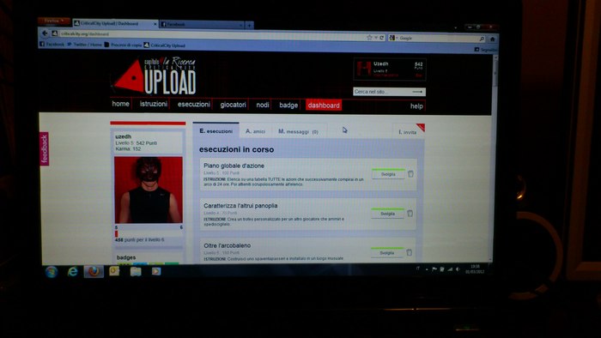Open the I. invita tab
The height and width of the screenshot is (338, 601).
tap(408, 132)
